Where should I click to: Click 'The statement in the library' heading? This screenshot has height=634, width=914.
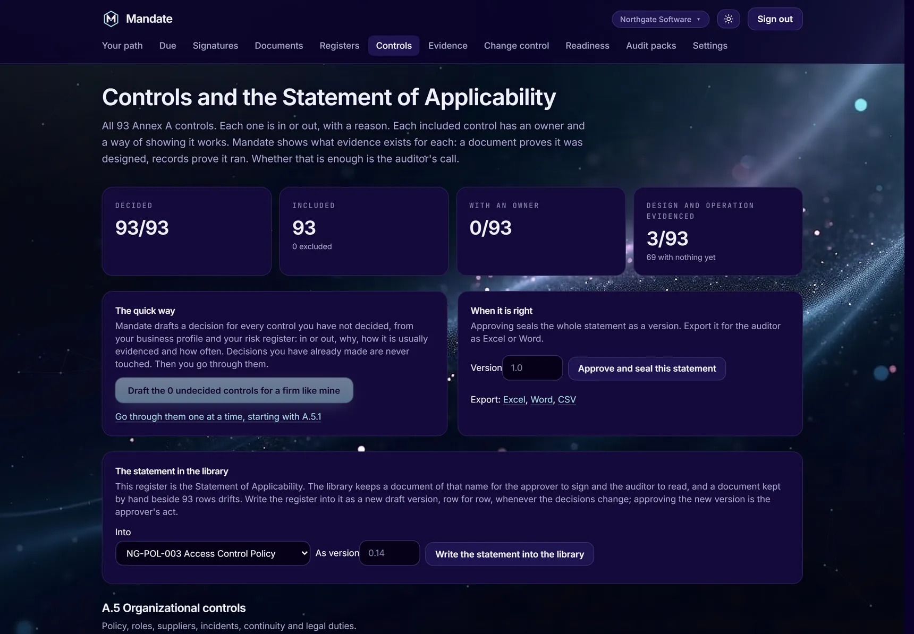[x=172, y=471]
